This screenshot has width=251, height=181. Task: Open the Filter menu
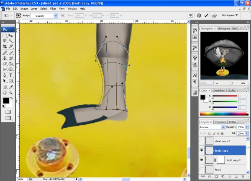(x=53, y=9)
